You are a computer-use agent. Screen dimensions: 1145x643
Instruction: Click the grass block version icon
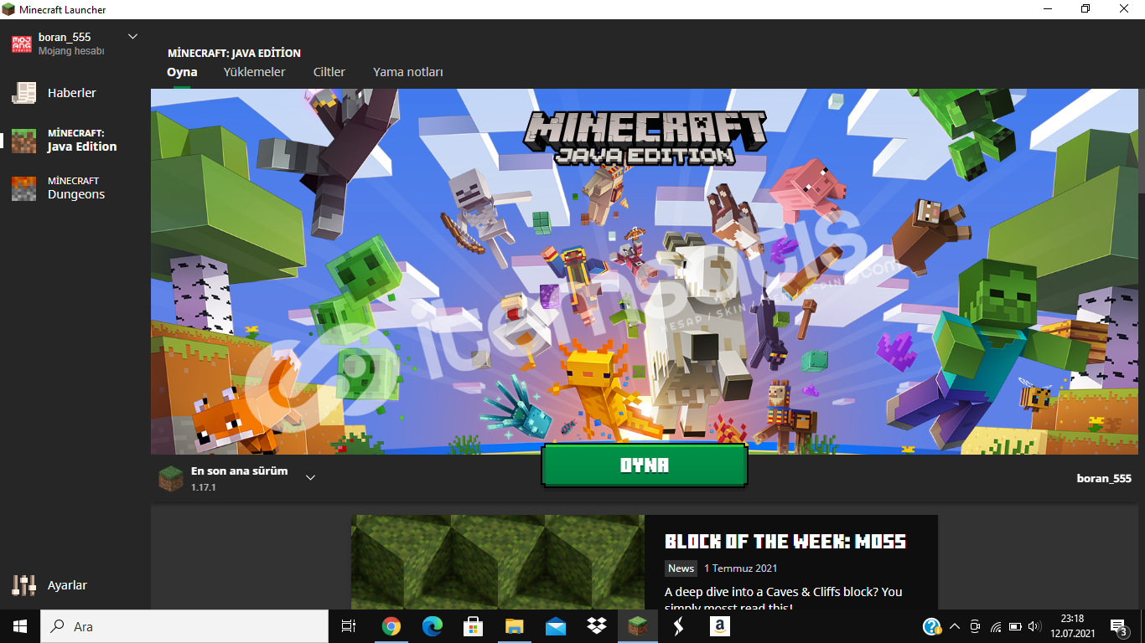[x=171, y=478]
